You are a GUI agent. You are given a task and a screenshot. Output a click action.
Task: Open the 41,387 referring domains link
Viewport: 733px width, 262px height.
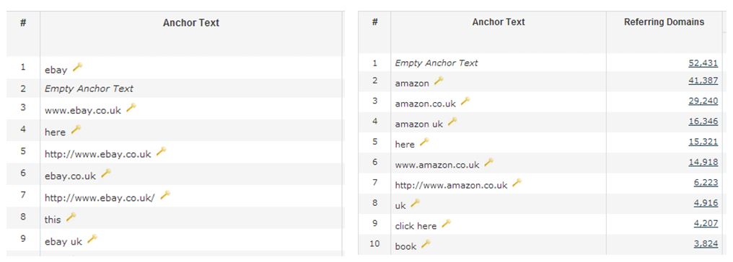(x=703, y=81)
